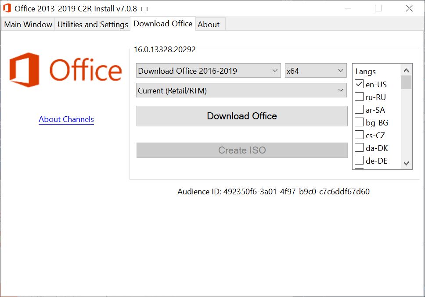
Task: Enable the da-DK language checkbox
Action: (359, 147)
